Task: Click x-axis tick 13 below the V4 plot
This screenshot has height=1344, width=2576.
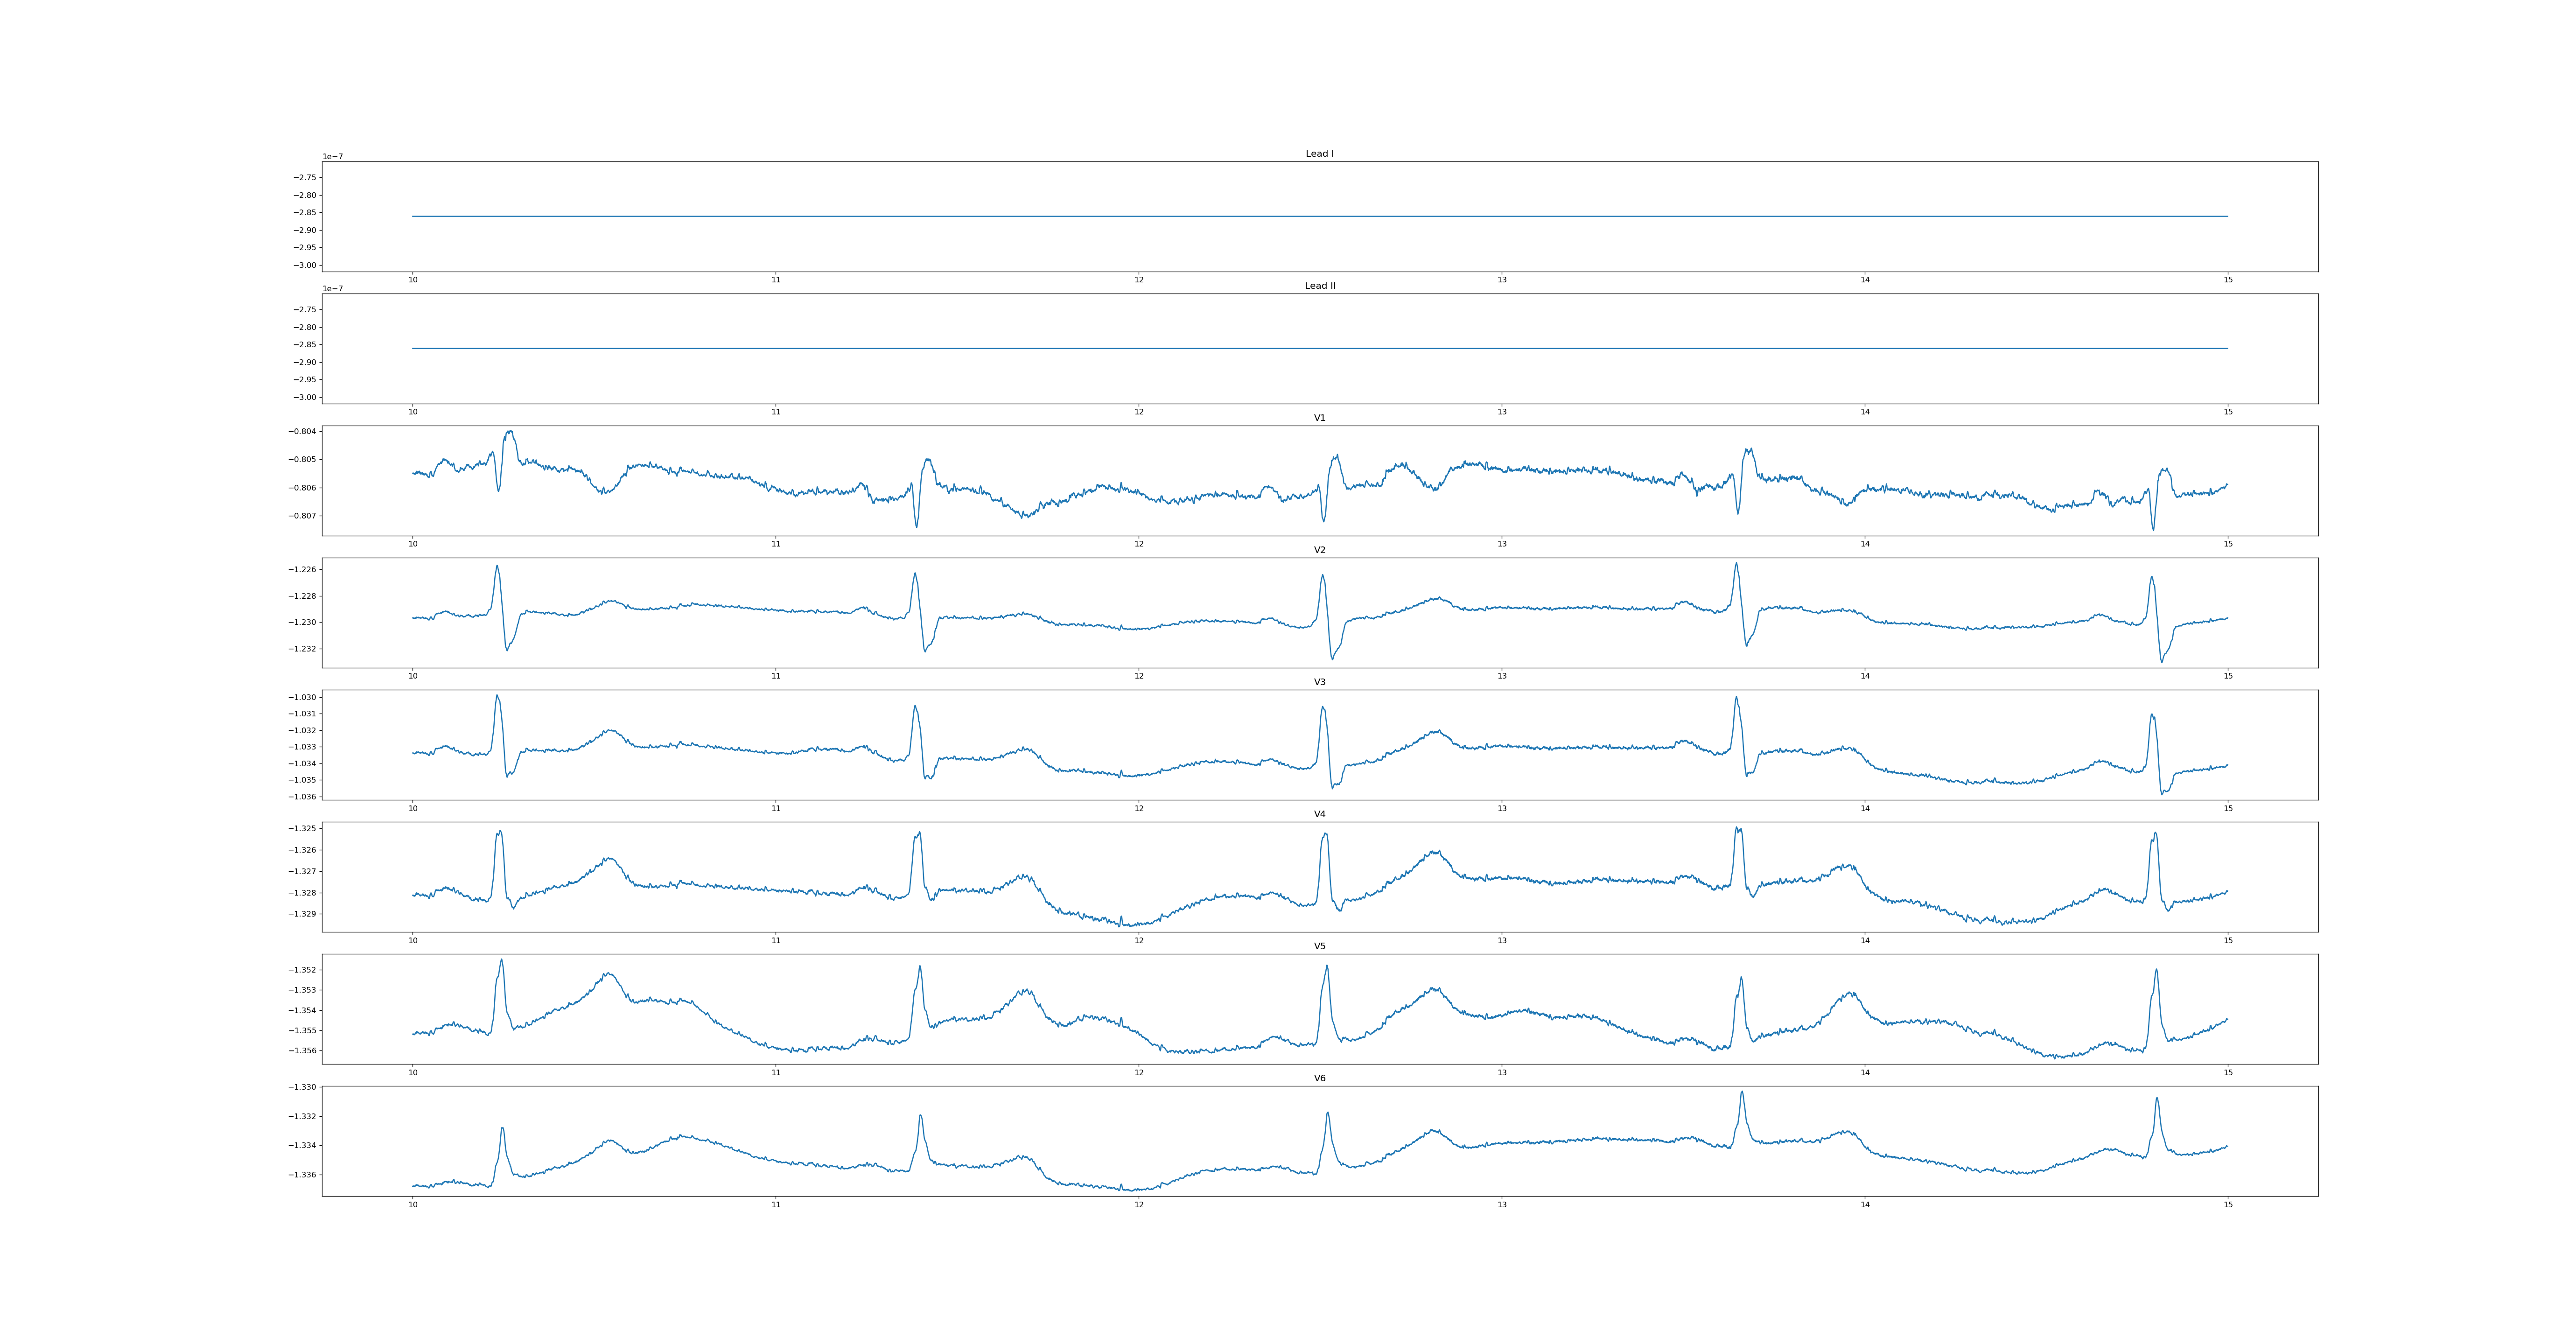Action: tap(1502, 940)
